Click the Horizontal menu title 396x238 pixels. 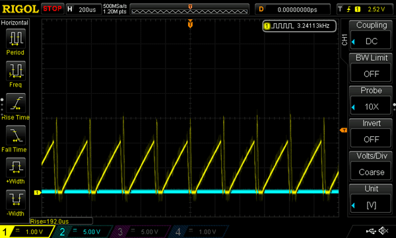click(x=15, y=22)
